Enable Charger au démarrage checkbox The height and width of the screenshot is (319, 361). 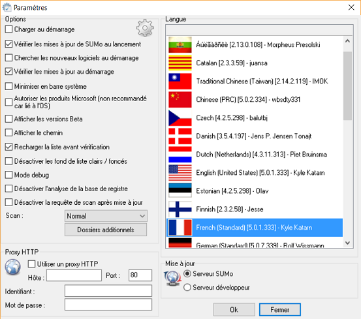point(8,29)
